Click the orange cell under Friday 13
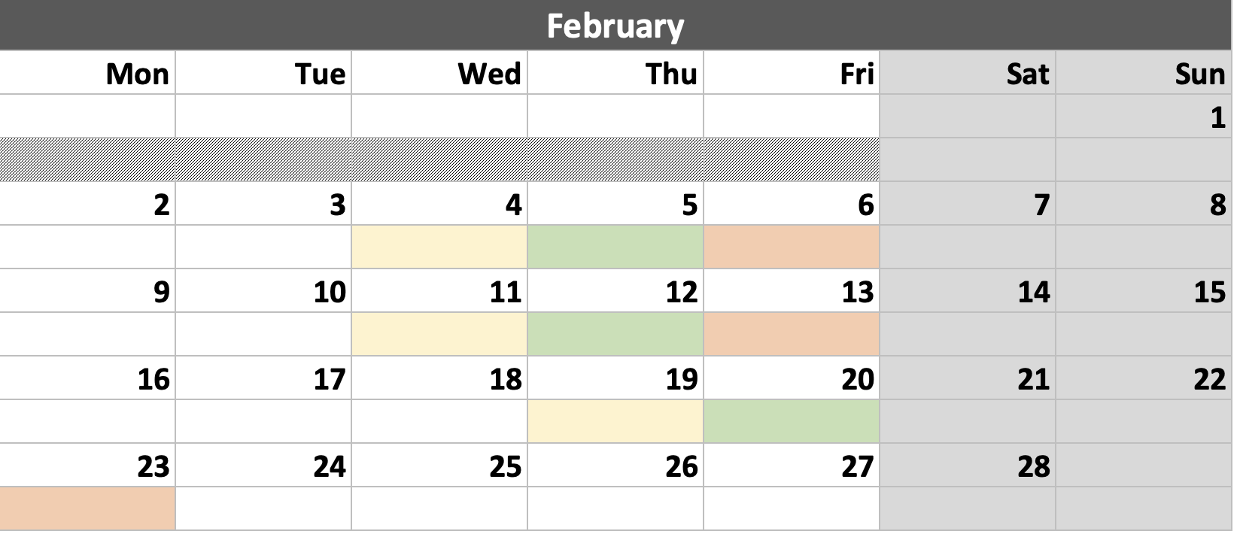Screen dimensions: 1240x537 click(x=792, y=335)
